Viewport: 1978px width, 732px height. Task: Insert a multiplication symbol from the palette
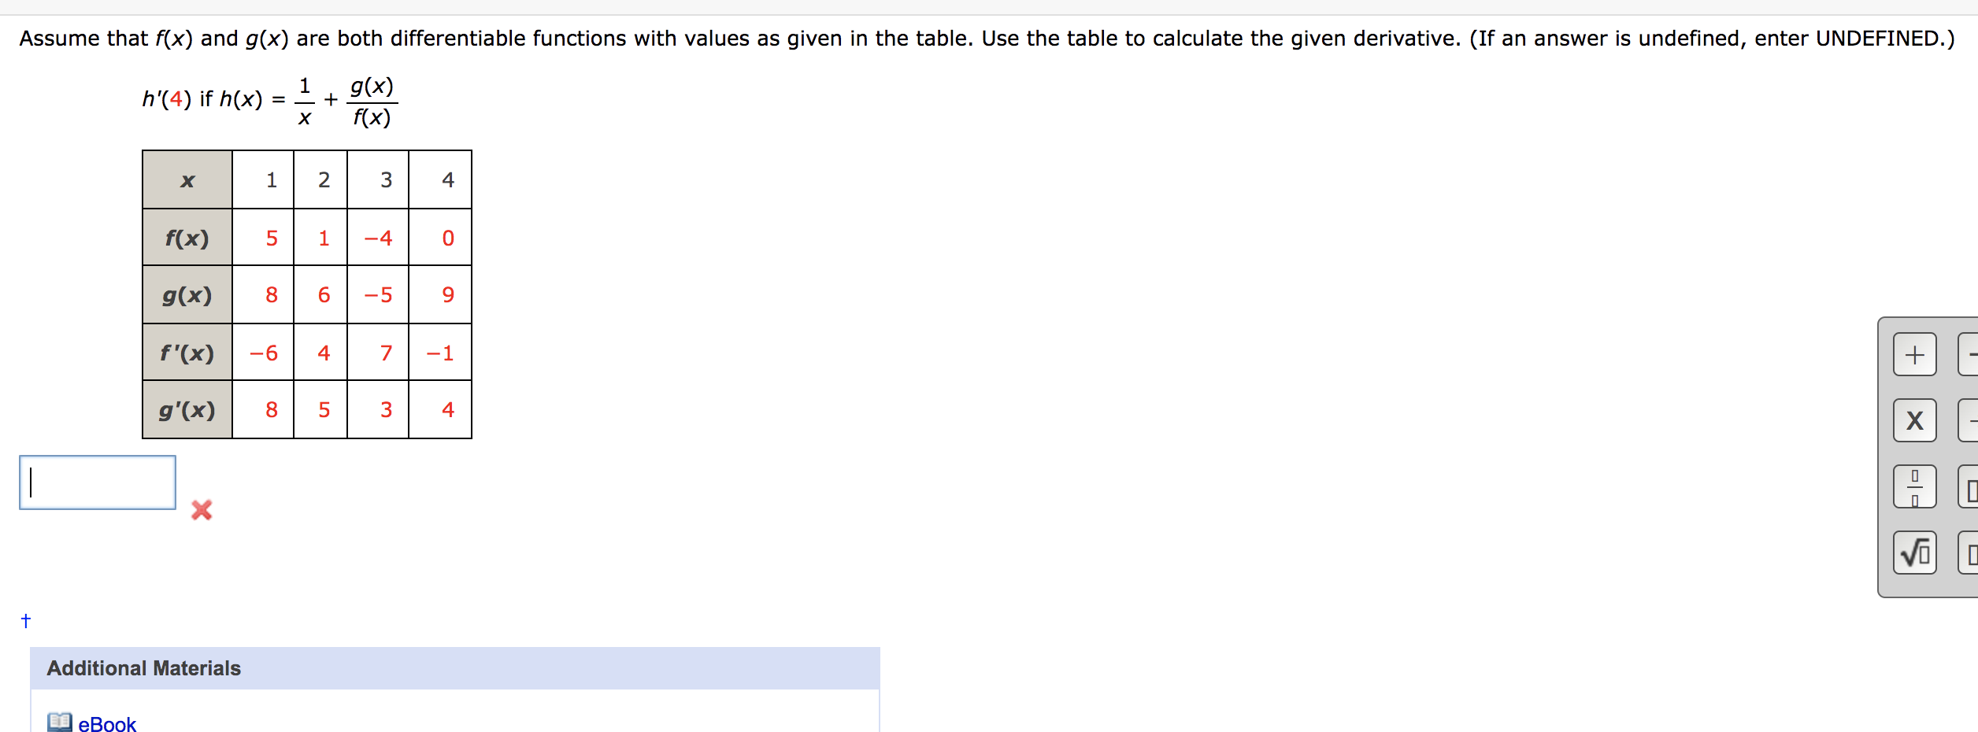tap(1917, 420)
